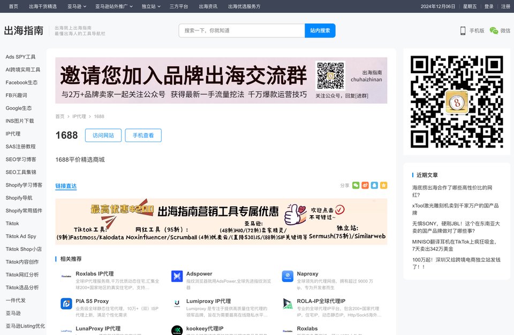Viewport: 514px width, 335px height.
Task: Click 登录 in the top bar
Action: point(489,6)
